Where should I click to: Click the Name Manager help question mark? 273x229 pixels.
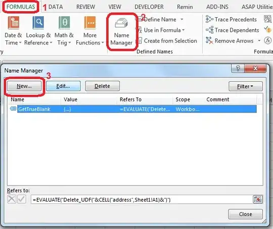[238, 68]
